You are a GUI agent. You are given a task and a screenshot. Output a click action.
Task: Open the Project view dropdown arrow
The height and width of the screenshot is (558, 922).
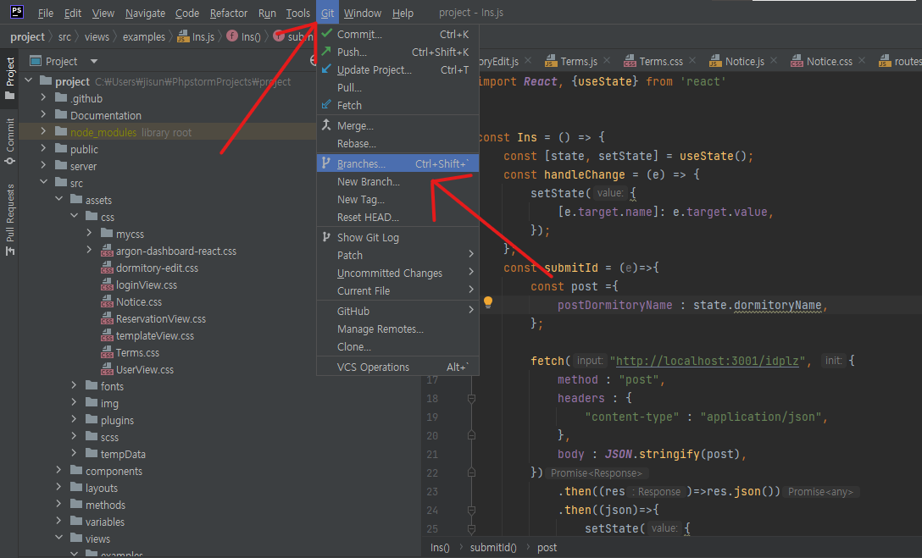click(94, 61)
